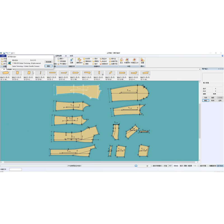The image size is (224, 224).
Task: Open the 文件 file menu
Action: click(x=3, y=56)
